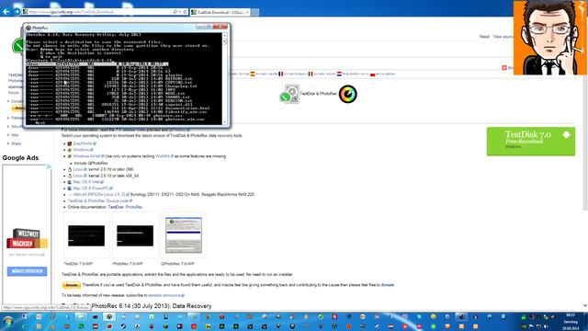Open address bar dropdown arrow
The width and height of the screenshot is (588, 331).
[x=180, y=12]
